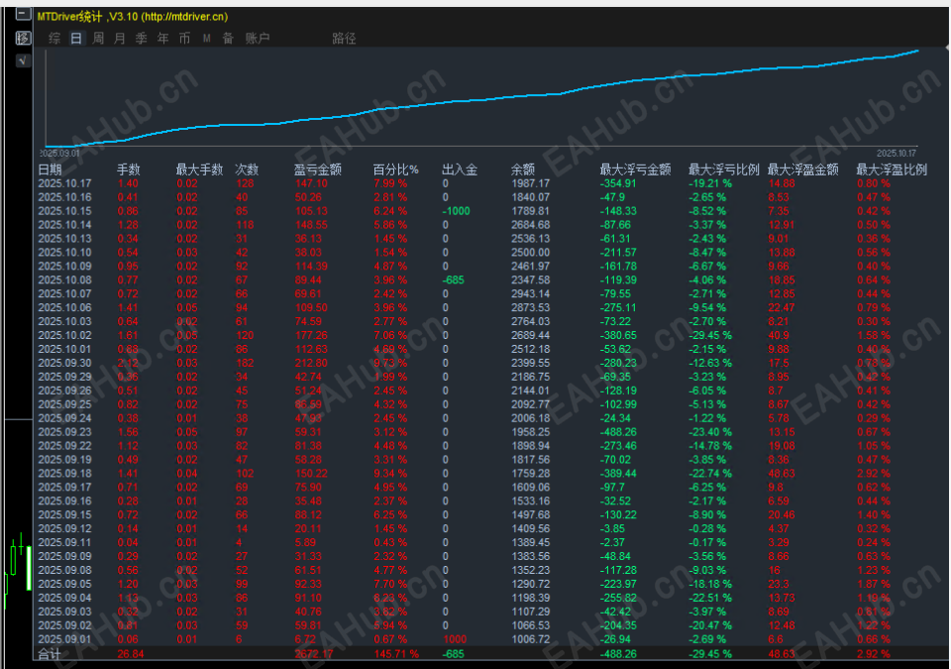Click the chart end date 2025.10.17
The image size is (951, 669).
(897, 153)
